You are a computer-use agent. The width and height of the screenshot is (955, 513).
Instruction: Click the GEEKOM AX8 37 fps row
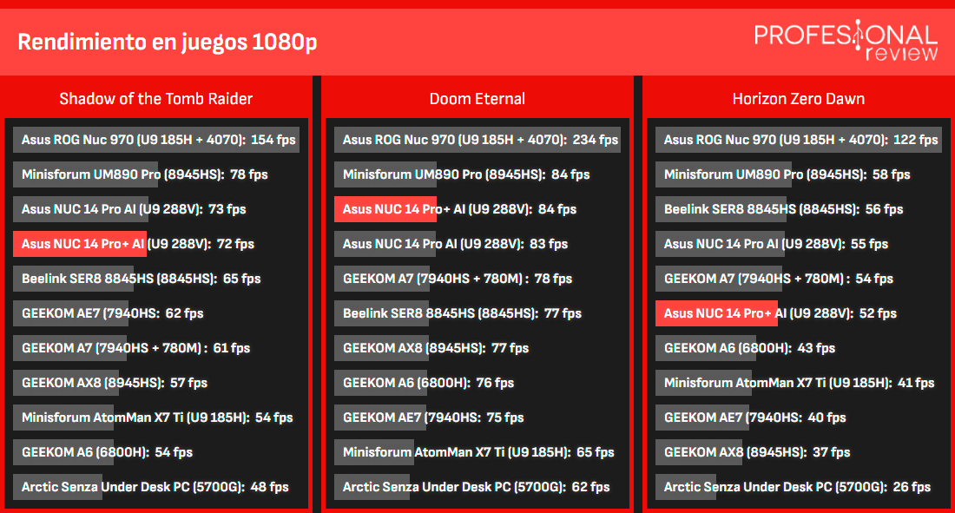coord(799,452)
